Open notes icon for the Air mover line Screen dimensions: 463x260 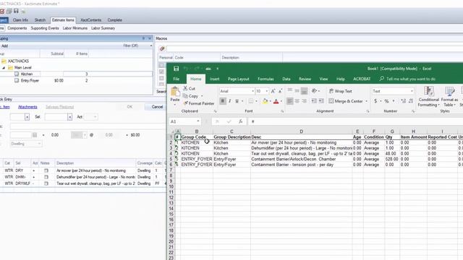point(46,170)
